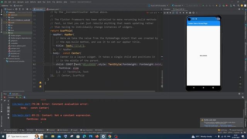Expand the build folder in project tree
The height and width of the screenshot is (139, 247).
click(x=7, y=22)
